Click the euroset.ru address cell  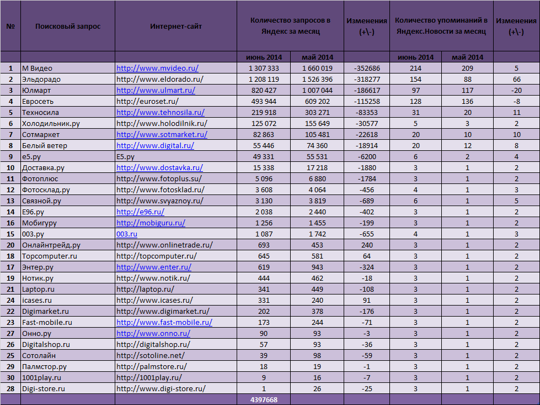[x=147, y=102]
